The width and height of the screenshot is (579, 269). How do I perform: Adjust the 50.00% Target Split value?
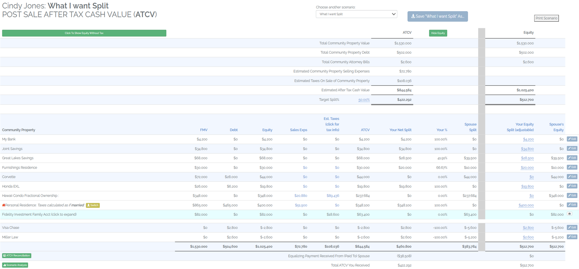click(364, 100)
